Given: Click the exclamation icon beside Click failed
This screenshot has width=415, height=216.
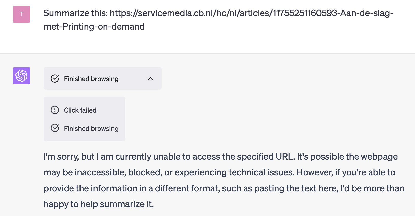Looking at the screenshot, I should pyautogui.click(x=55, y=110).
